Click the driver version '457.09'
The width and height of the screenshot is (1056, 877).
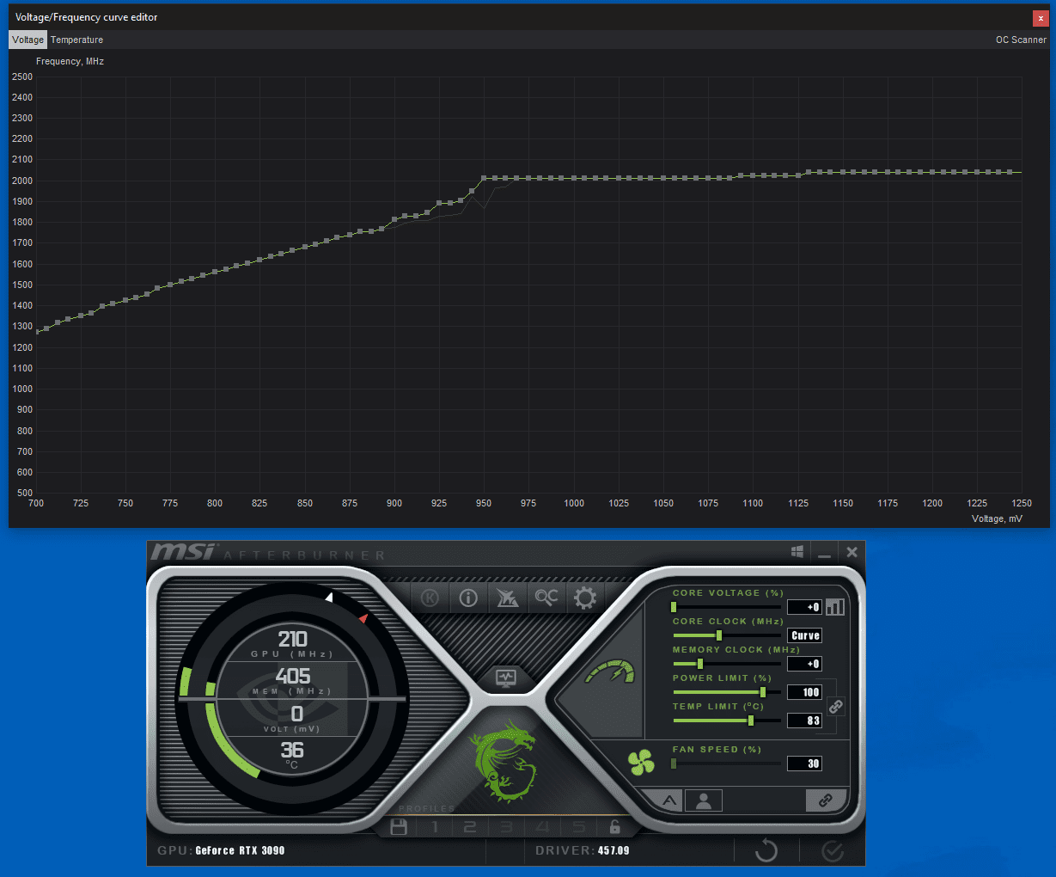tap(613, 850)
